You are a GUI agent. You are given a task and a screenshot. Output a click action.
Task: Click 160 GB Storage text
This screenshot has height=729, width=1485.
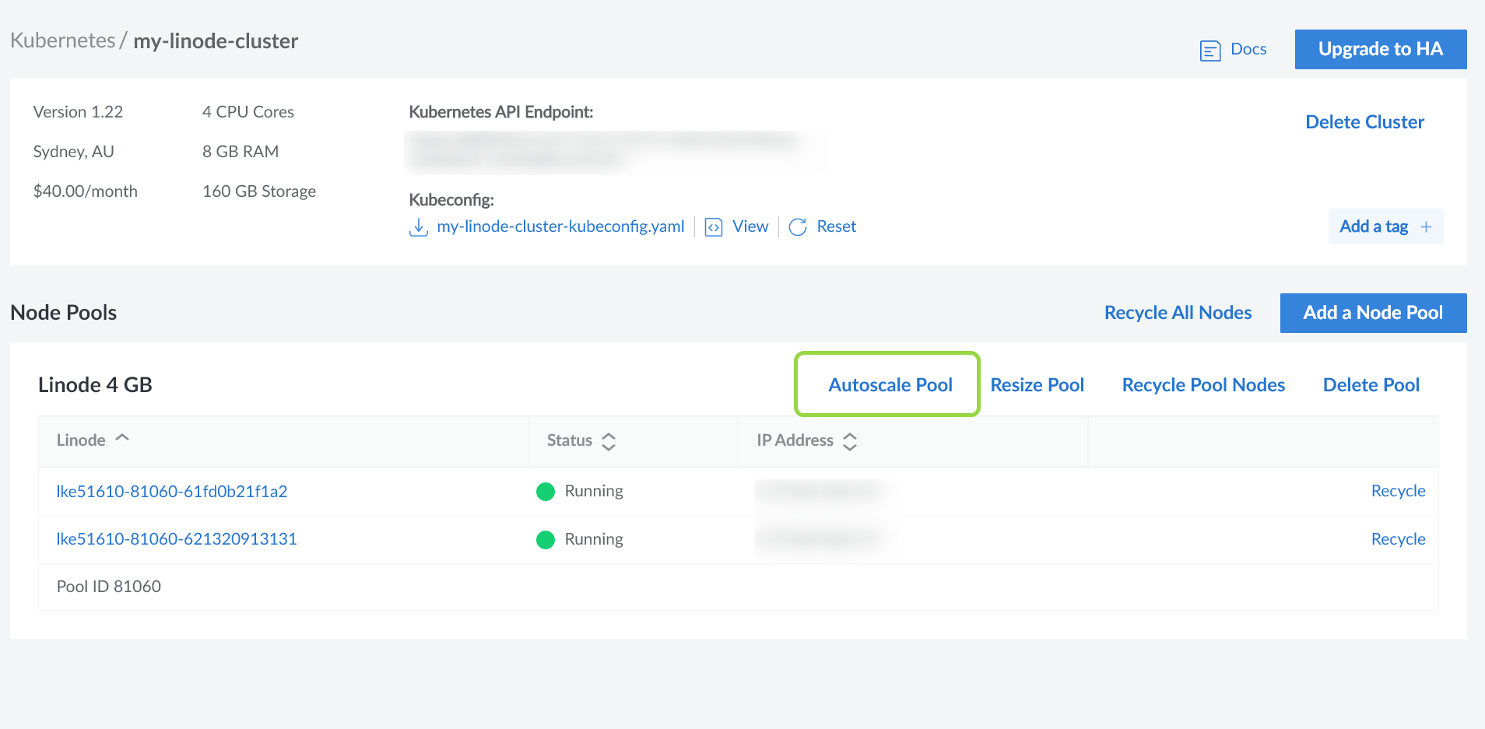click(x=259, y=191)
